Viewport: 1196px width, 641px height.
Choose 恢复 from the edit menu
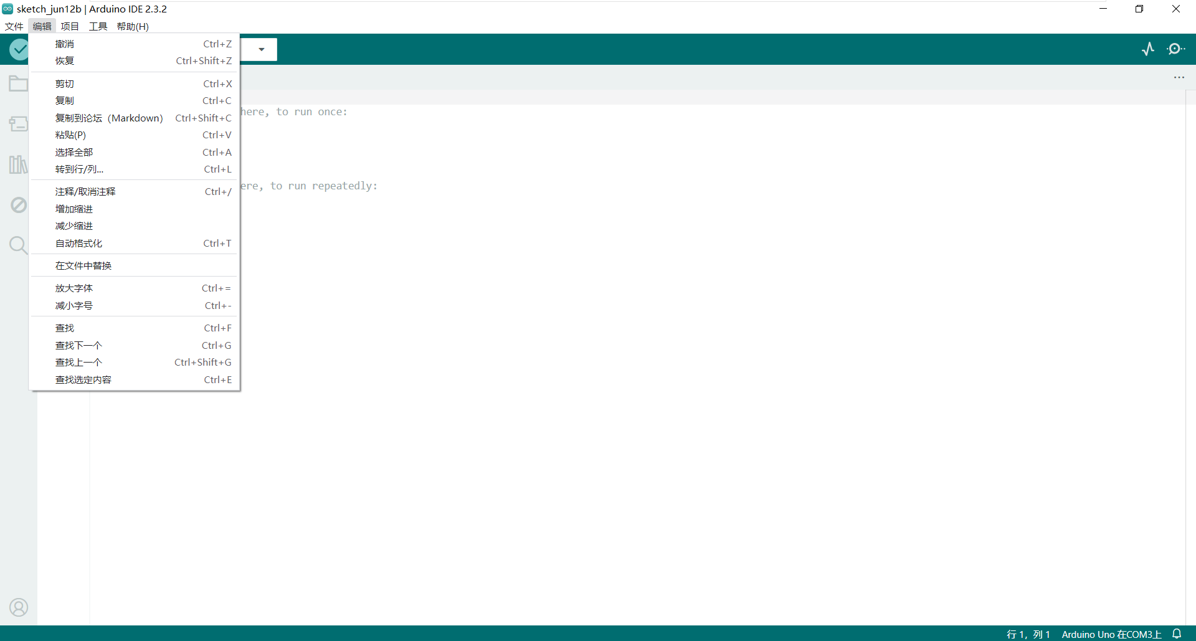[135, 60]
